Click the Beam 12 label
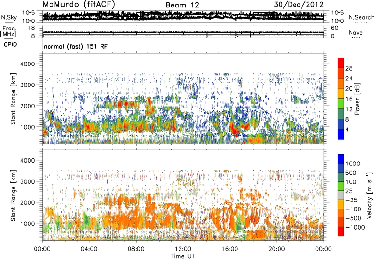The image size is (374, 259). pyautogui.click(x=182, y=5)
